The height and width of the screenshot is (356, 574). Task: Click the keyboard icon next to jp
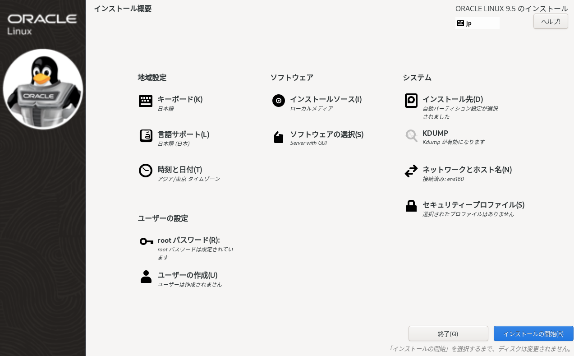(x=460, y=23)
